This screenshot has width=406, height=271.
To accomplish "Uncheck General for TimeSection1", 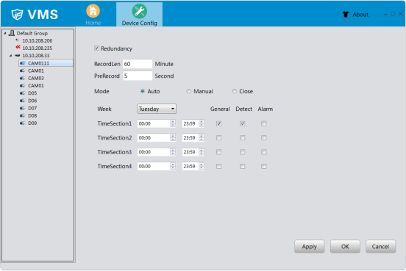I will [218, 123].
